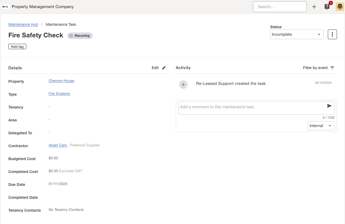Click the filter lines icon in Activity

332,68
